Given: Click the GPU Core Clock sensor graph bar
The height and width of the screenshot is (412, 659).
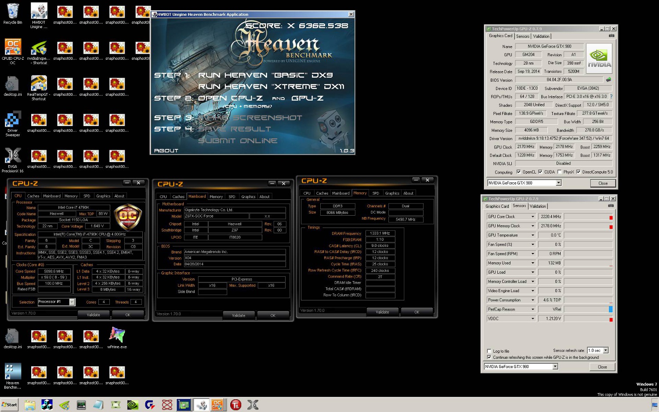Looking at the screenshot, I should tap(588, 217).
